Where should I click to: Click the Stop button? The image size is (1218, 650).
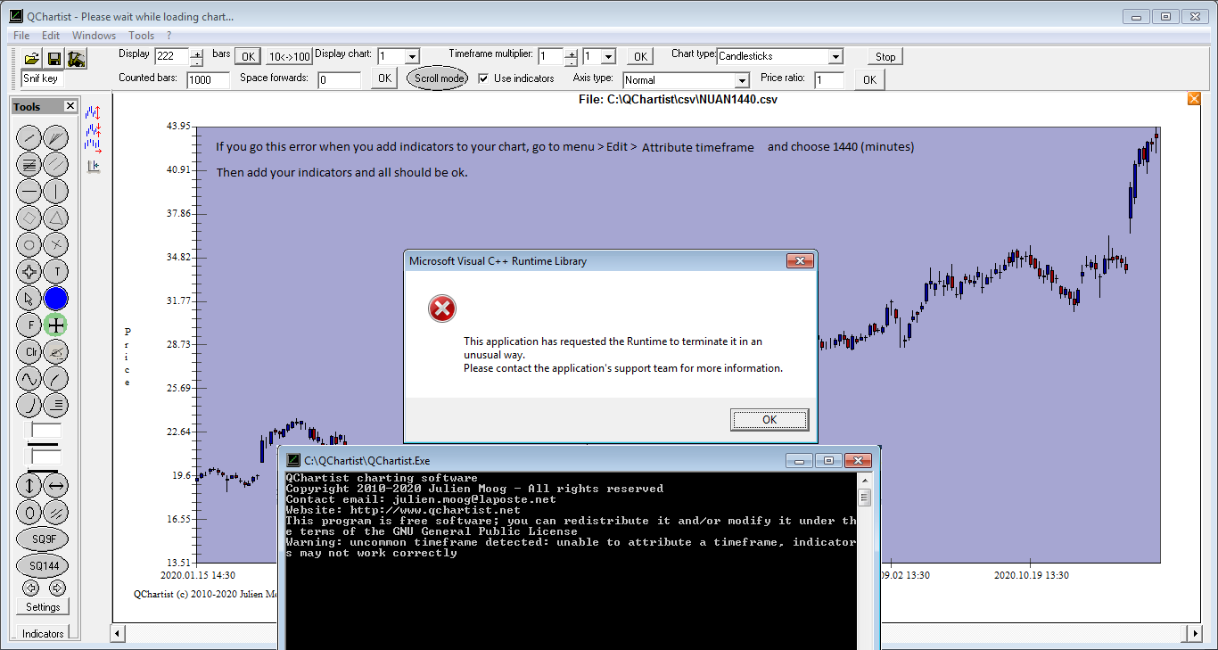coord(885,56)
